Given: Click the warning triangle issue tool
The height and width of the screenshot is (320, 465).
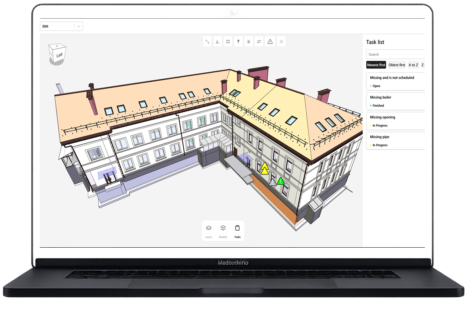Looking at the screenshot, I should 270,41.
